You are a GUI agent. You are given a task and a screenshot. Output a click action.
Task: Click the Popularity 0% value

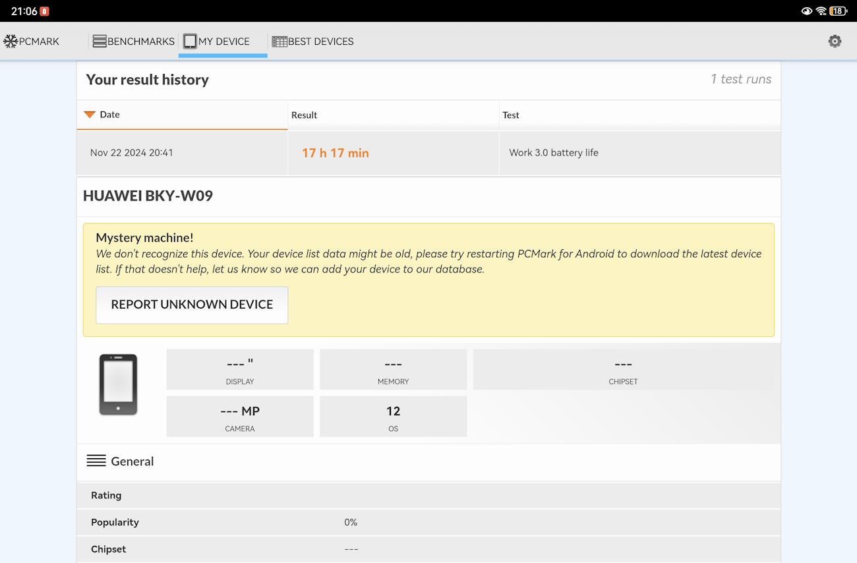pos(351,522)
